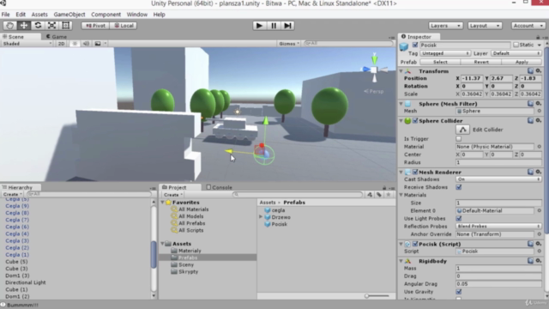Image resolution: width=549 pixels, height=309 pixels.
Task: Select the Hand tool
Action: tap(9, 26)
